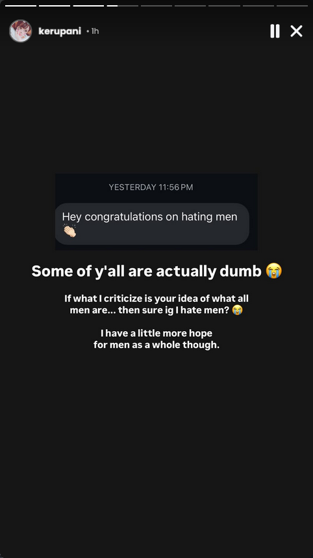Tap the 'Hey congratulations on hating men' bubble
The image size is (313, 558).
pyautogui.click(x=152, y=224)
